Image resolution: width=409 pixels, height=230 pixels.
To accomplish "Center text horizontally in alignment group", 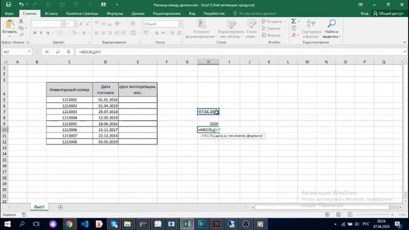I will pyautogui.click(x=104, y=33).
